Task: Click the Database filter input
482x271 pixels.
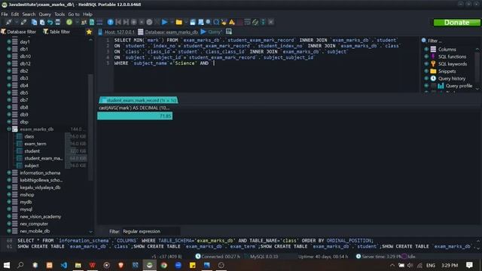Action: (21, 32)
